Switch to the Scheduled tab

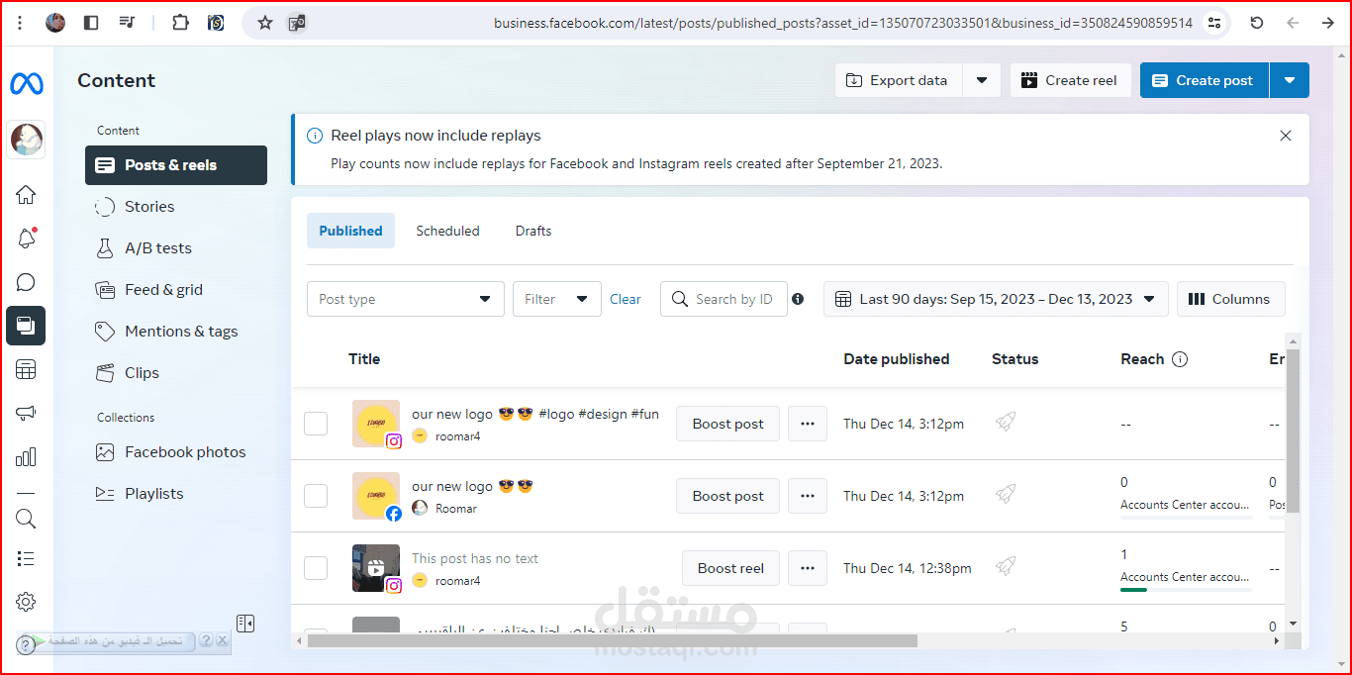pos(447,231)
